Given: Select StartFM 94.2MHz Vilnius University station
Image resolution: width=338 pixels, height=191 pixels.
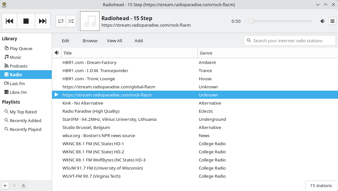Looking at the screenshot, I should click(x=195, y=119).
